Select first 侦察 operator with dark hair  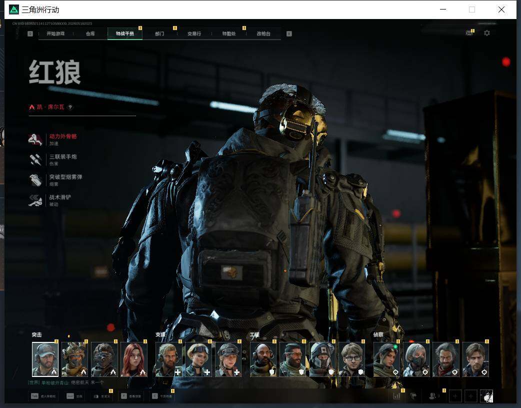click(x=387, y=359)
